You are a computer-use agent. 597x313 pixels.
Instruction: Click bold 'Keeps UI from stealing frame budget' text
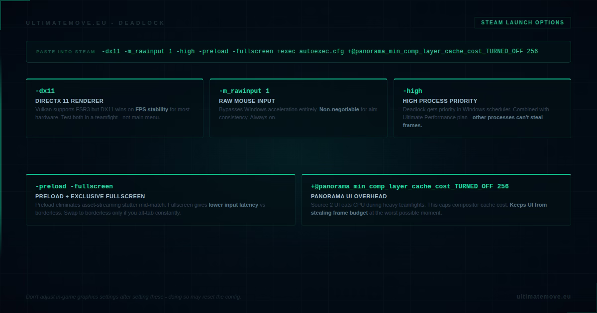[429, 209]
